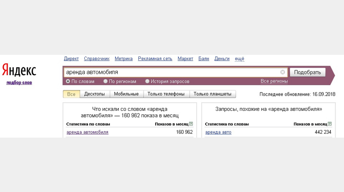Viewport: 344px width, 192px height.
Task: Click the Яндекс logo
Action: (19, 70)
